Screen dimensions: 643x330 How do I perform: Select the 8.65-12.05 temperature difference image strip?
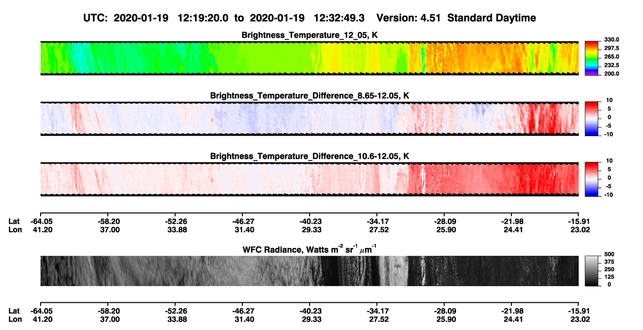(x=309, y=118)
